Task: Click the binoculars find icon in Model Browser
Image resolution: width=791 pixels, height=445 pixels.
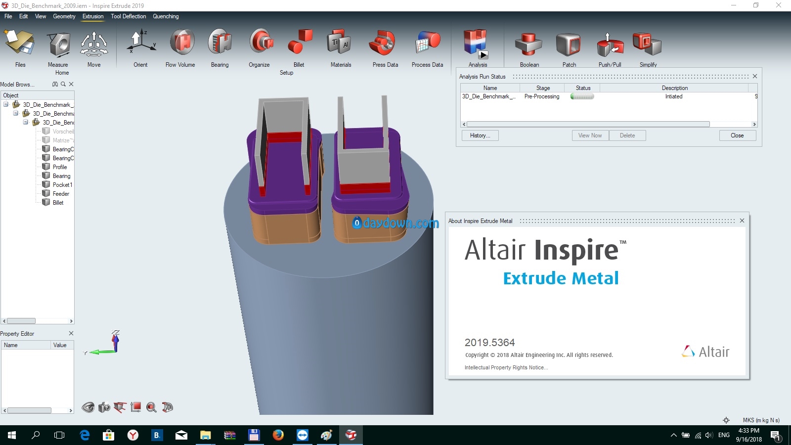Action: pyautogui.click(x=55, y=84)
